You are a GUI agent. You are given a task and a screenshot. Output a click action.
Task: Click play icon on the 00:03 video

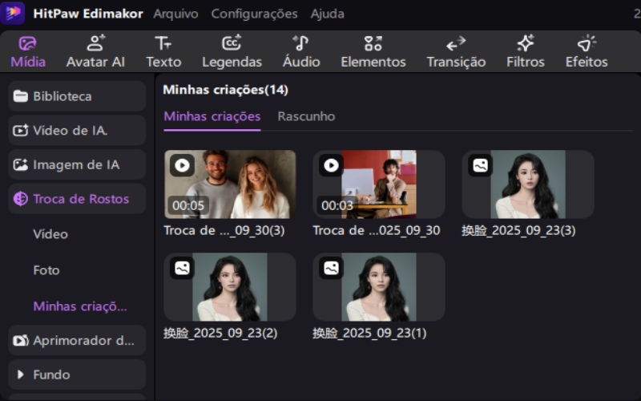click(x=331, y=165)
